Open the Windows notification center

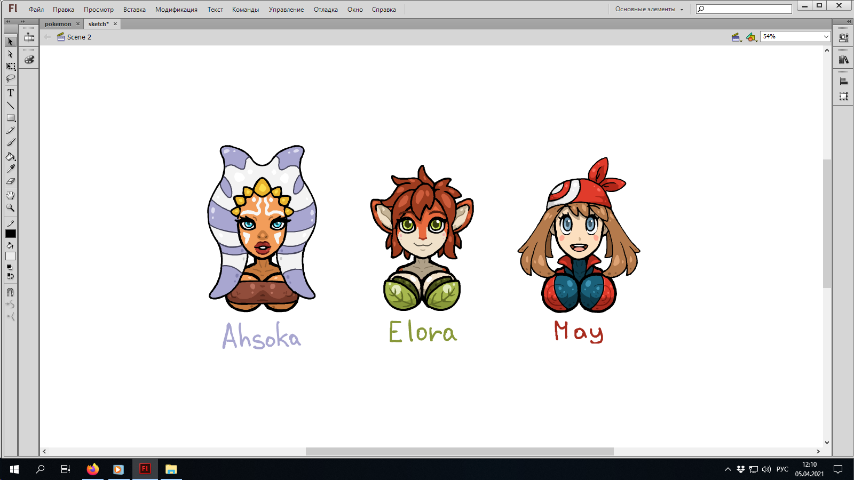tap(839, 469)
